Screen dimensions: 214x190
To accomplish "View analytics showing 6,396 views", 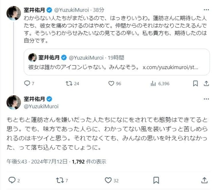I will (x=154, y=83).
